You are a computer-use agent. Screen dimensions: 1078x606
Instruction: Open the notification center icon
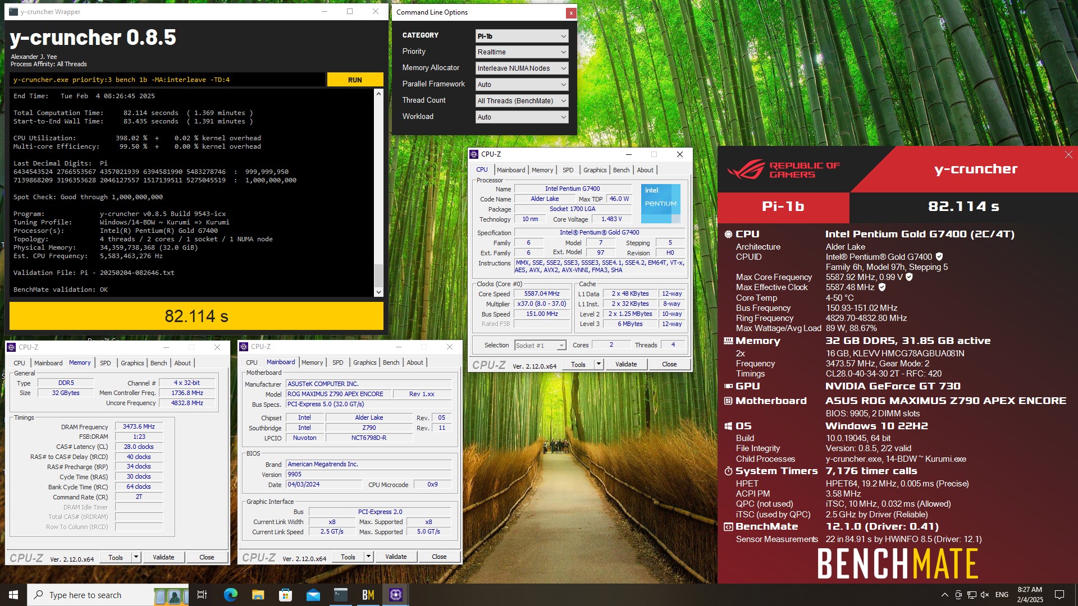pyautogui.click(x=1059, y=595)
